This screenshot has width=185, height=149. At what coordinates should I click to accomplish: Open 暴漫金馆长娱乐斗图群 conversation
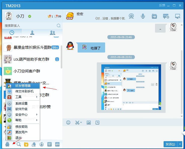(32, 47)
